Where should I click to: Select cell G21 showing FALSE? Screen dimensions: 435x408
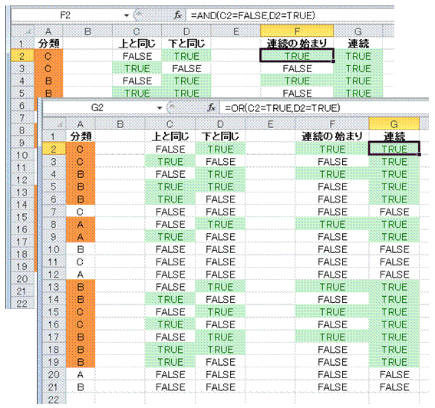pyautogui.click(x=394, y=387)
